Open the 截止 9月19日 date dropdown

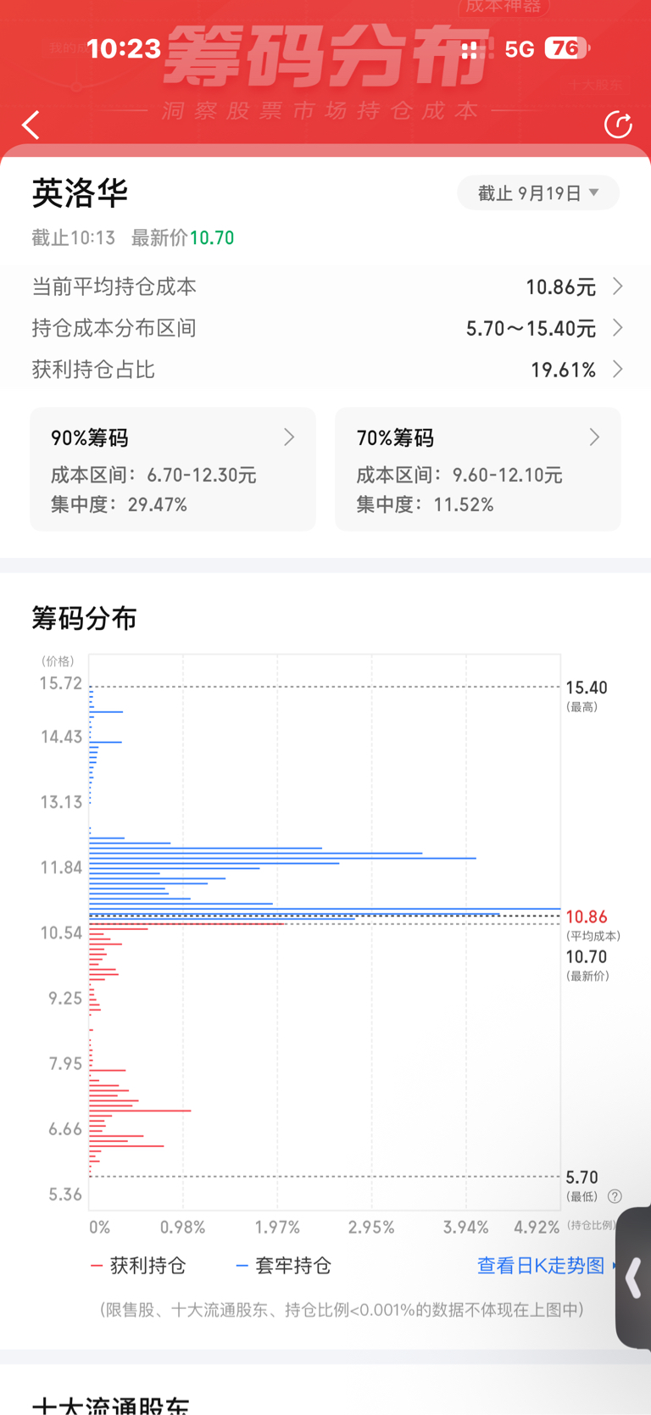click(538, 193)
